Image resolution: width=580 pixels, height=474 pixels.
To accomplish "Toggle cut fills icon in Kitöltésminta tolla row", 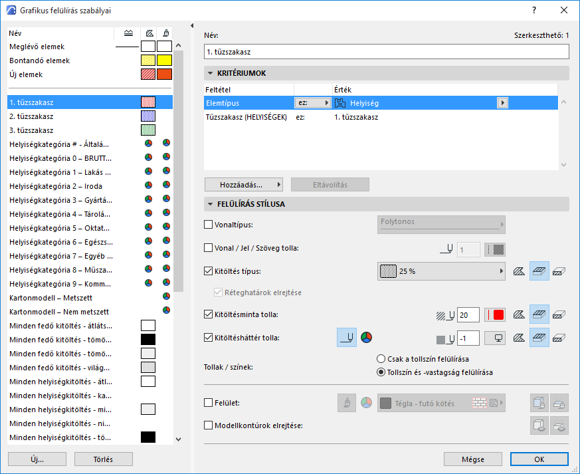I will [519, 314].
